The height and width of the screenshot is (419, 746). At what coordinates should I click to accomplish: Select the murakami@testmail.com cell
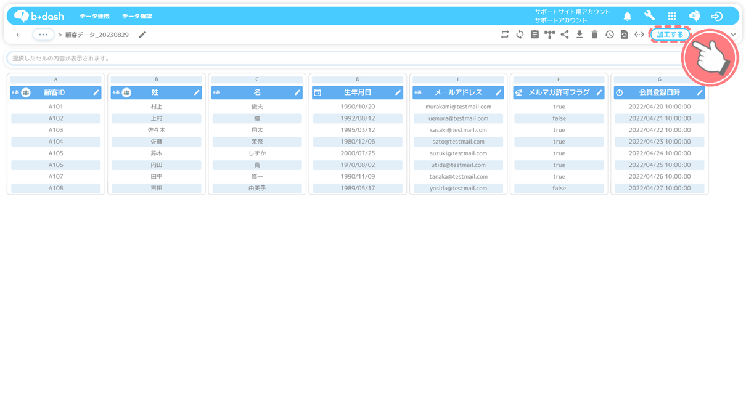(458, 107)
